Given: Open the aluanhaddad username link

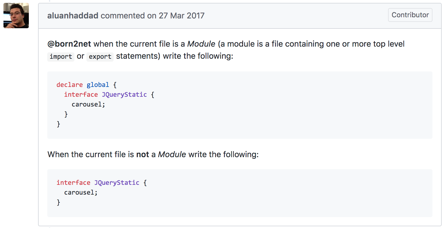Looking at the screenshot, I should [x=73, y=16].
